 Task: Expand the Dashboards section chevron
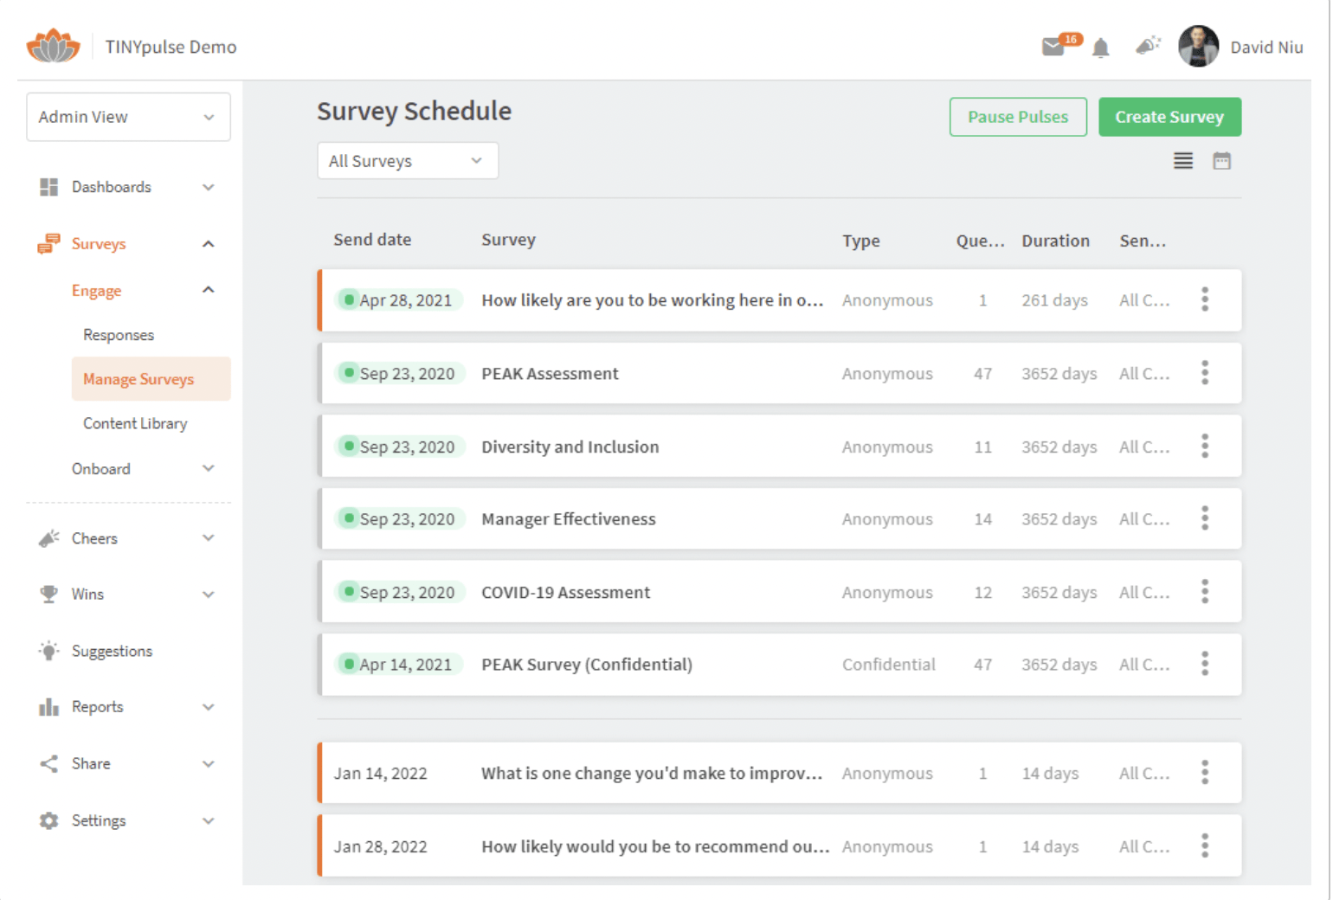[x=209, y=187]
